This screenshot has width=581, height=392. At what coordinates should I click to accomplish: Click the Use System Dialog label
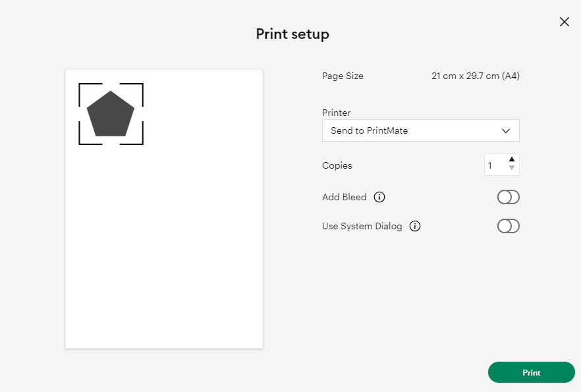pyautogui.click(x=362, y=227)
